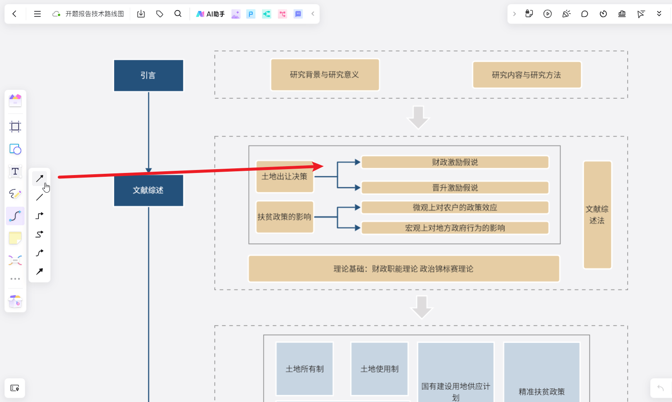Viewport: 672px width, 402px height.
Task: Click the AI助手 button
Action: point(210,14)
